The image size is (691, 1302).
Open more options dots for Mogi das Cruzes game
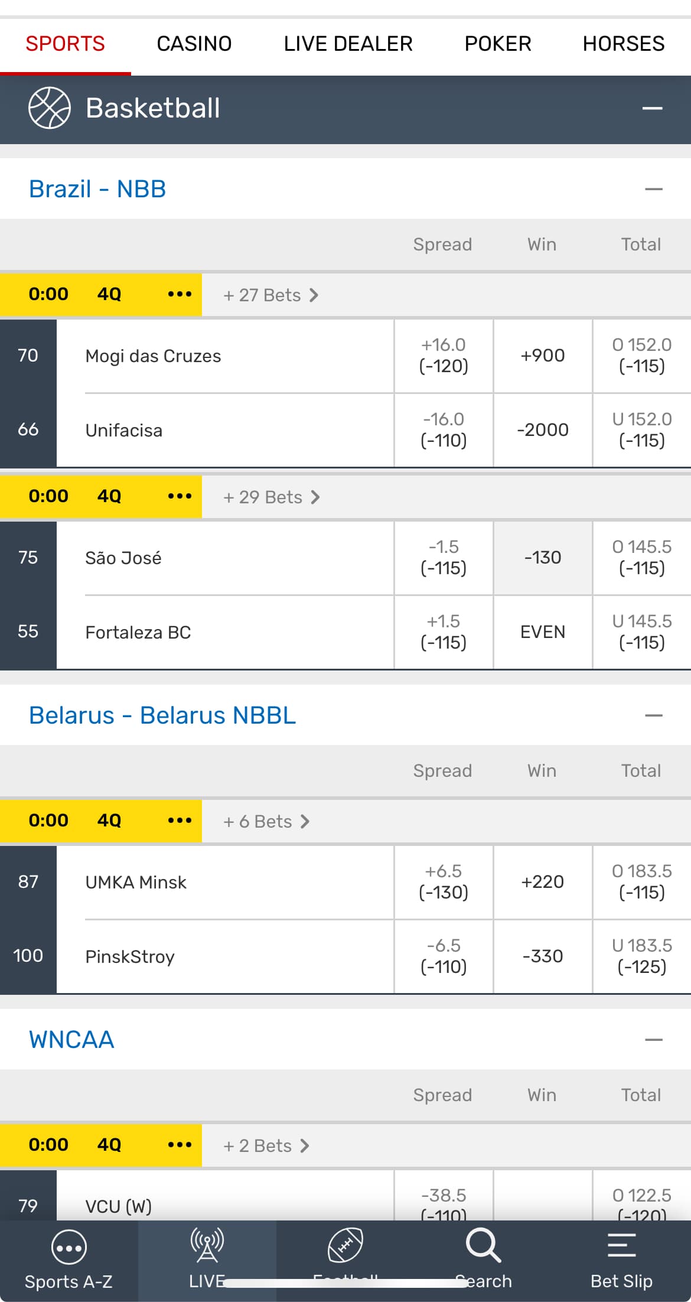180,294
